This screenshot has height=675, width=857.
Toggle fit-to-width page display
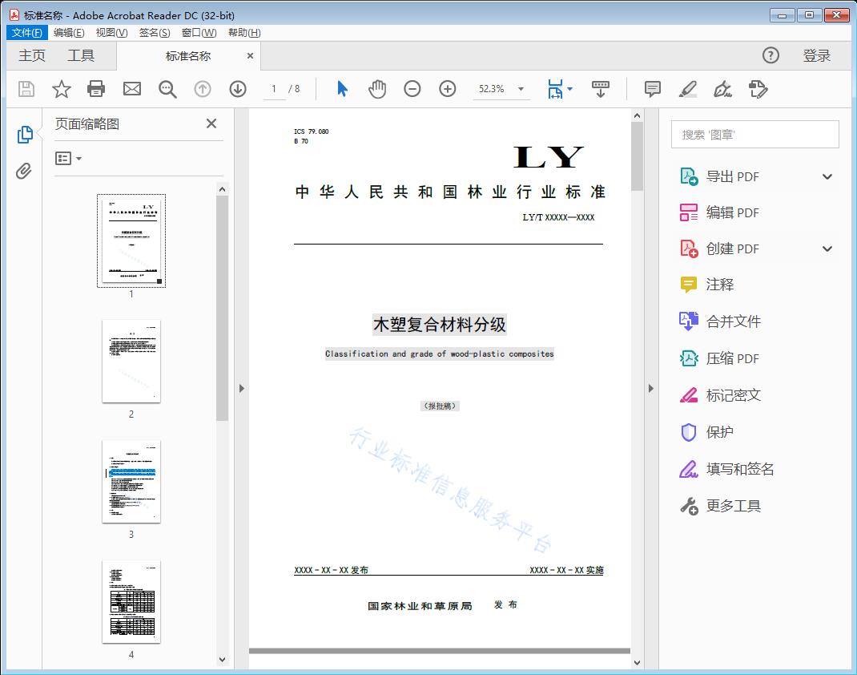555,89
